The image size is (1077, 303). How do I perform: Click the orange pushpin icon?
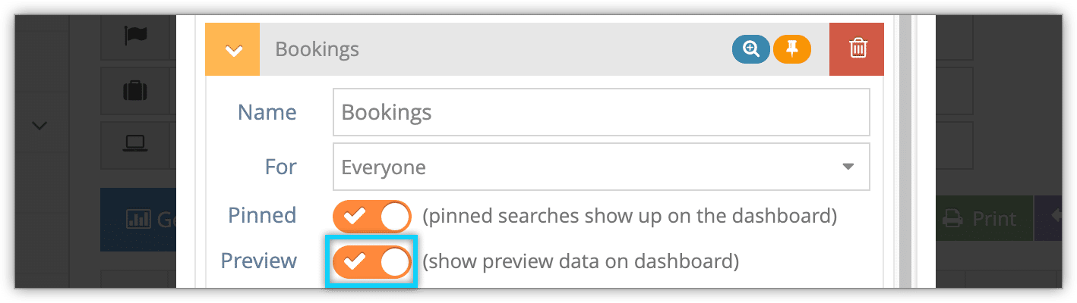(x=792, y=49)
